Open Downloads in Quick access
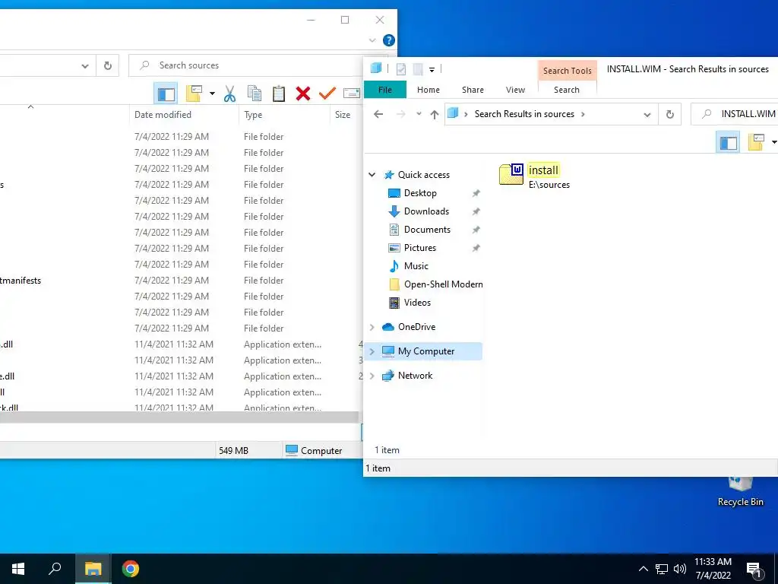 (426, 211)
